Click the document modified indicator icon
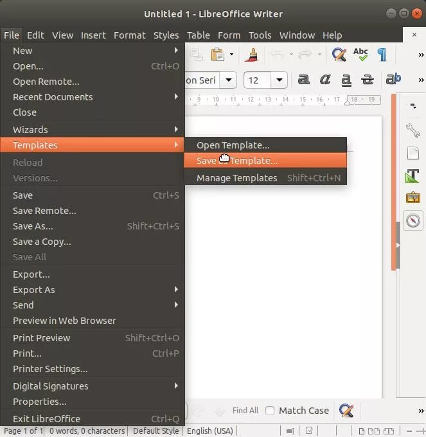 coord(309,431)
